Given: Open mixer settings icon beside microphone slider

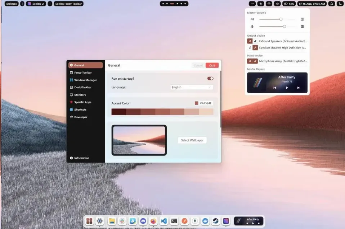Looking at the screenshot, I should click(303, 27).
